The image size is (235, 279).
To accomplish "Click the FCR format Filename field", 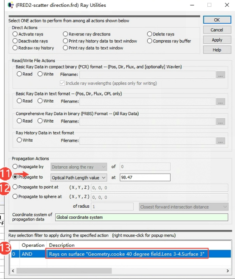I will coord(148,75).
